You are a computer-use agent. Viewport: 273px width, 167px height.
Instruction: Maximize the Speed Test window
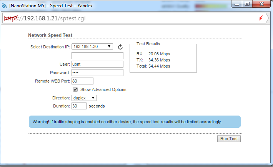coord(247,4)
